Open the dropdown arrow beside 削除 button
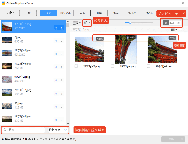 click(x=181, y=139)
